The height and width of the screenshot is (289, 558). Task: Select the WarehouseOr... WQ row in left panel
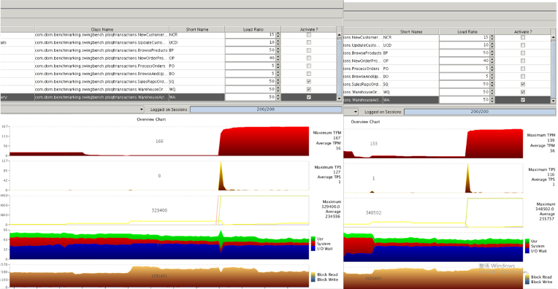[x=168, y=90]
